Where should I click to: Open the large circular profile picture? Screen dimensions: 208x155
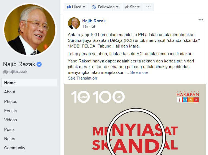30,30
